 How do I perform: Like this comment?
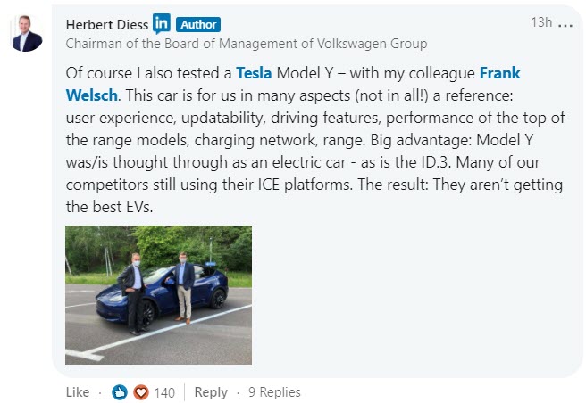pos(78,392)
